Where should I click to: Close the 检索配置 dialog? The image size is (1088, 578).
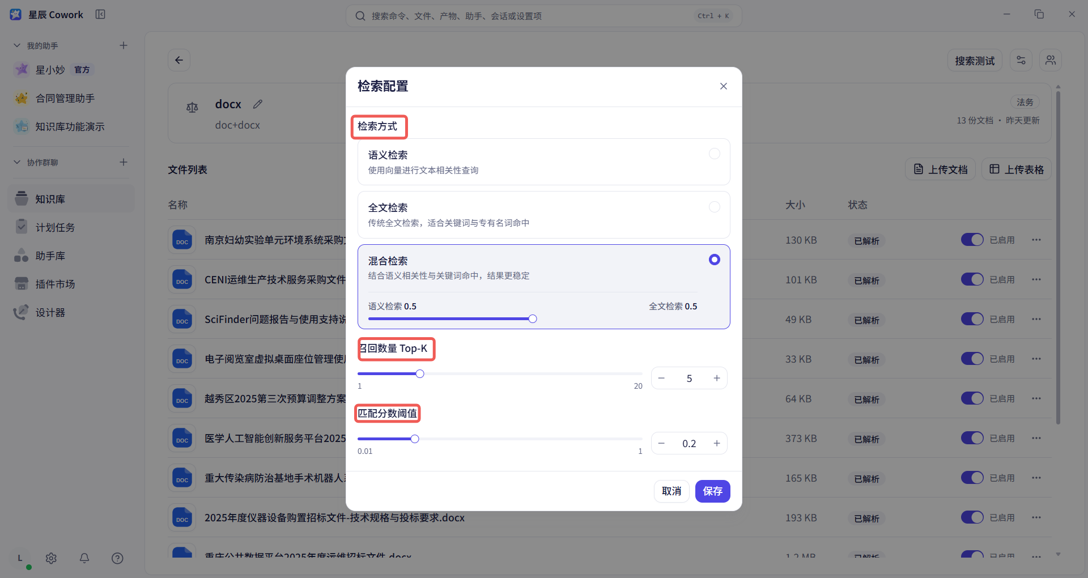click(x=723, y=86)
